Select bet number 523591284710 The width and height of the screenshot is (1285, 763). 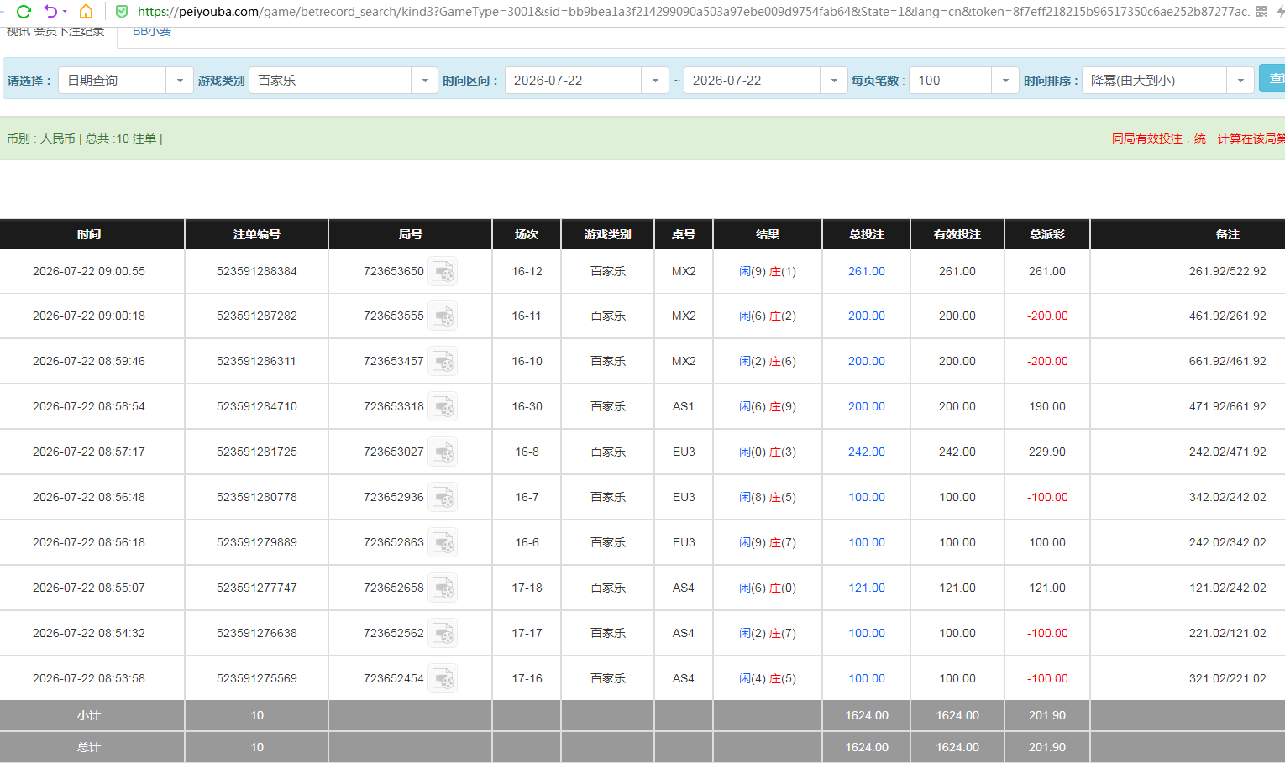[x=257, y=407]
